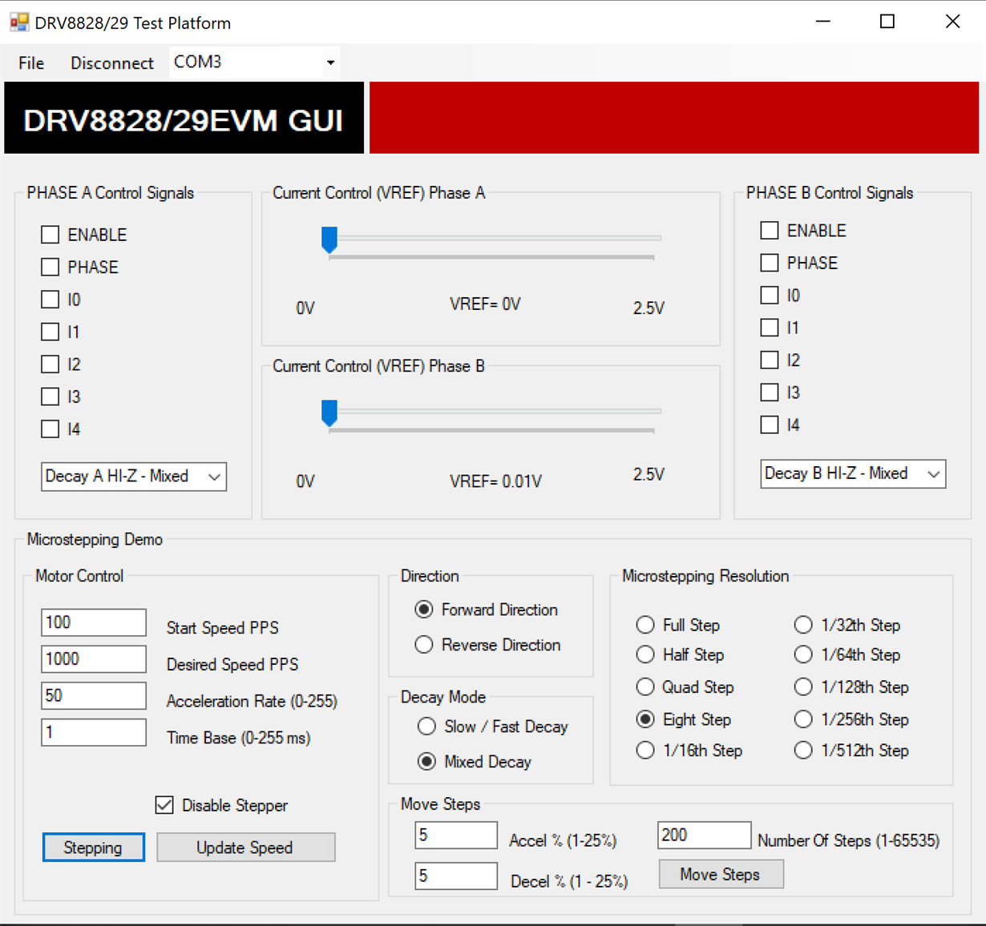Click the 'VREF= 0V' text
The height and width of the screenshot is (926, 986).
tap(485, 304)
